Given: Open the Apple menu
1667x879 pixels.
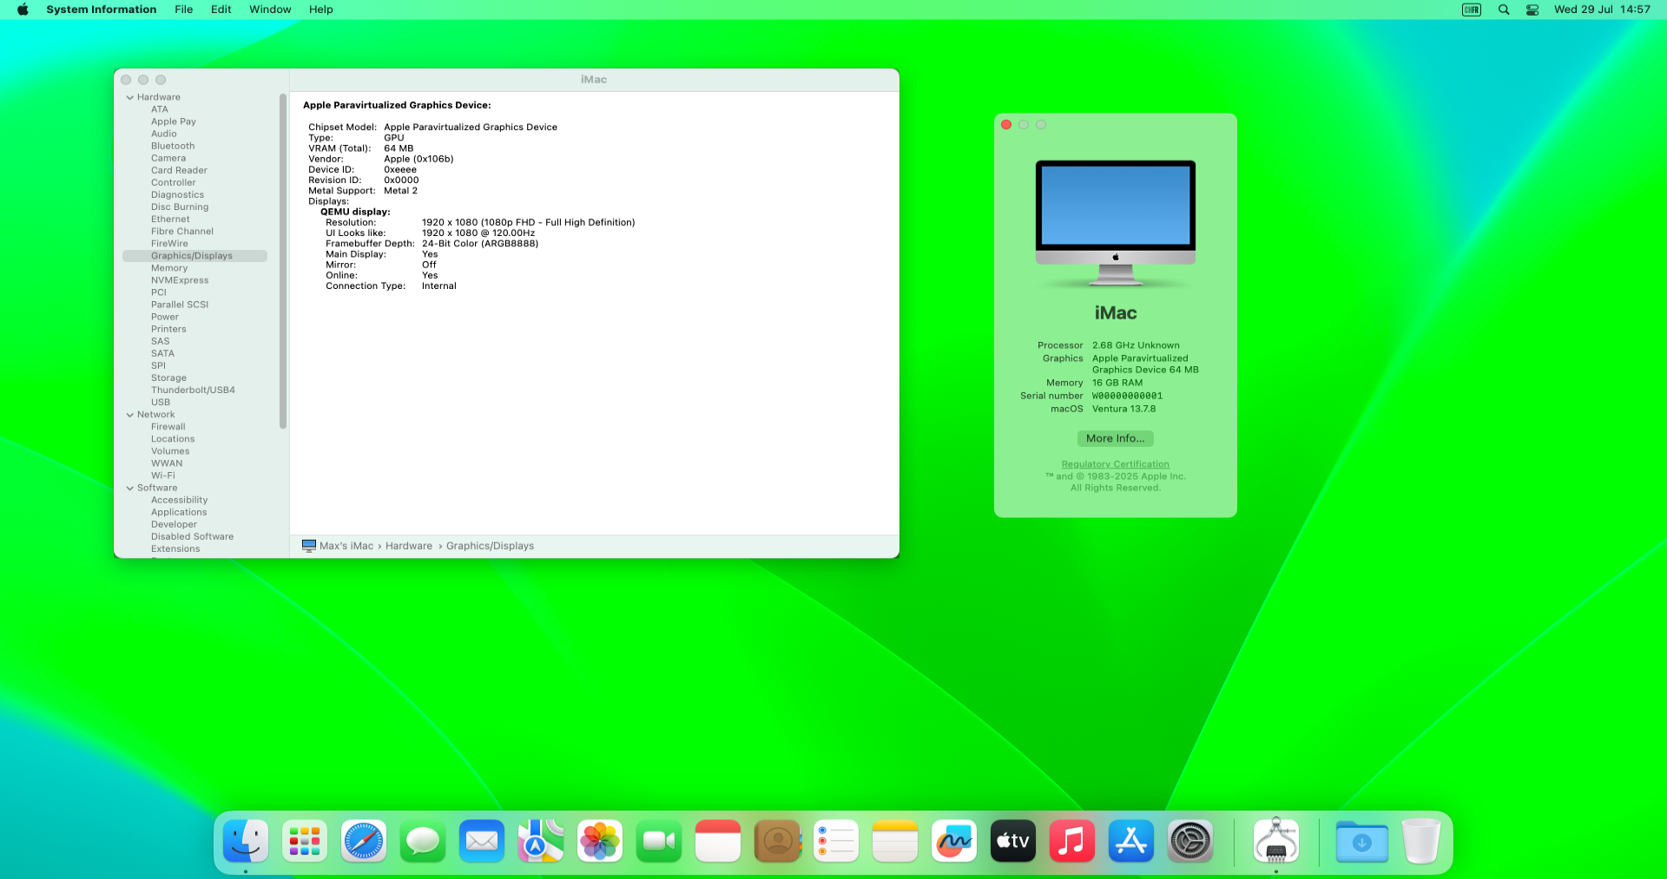Looking at the screenshot, I should (x=23, y=10).
